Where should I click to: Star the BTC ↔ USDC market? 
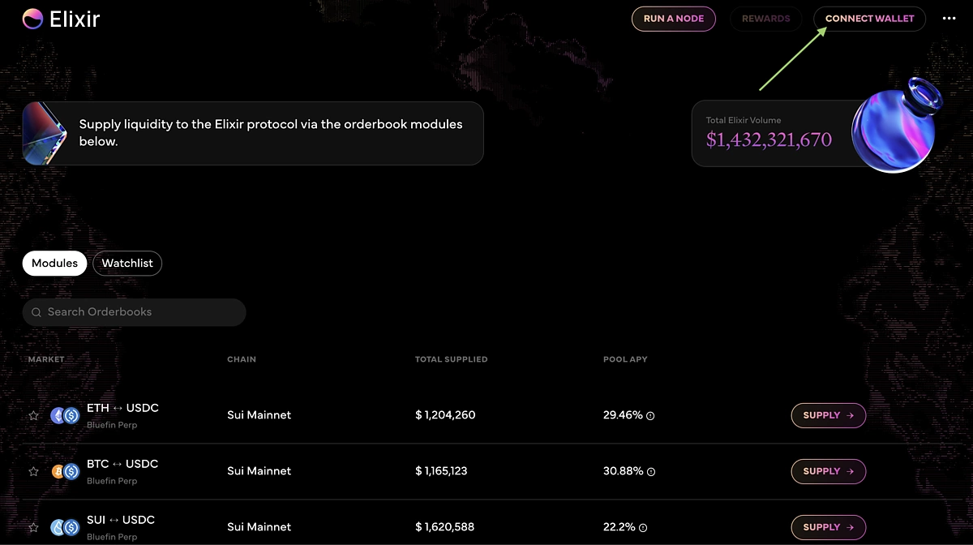coord(33,471)
